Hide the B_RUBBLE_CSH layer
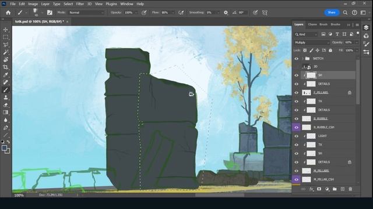Screen dimensions: 373x209 297,127
